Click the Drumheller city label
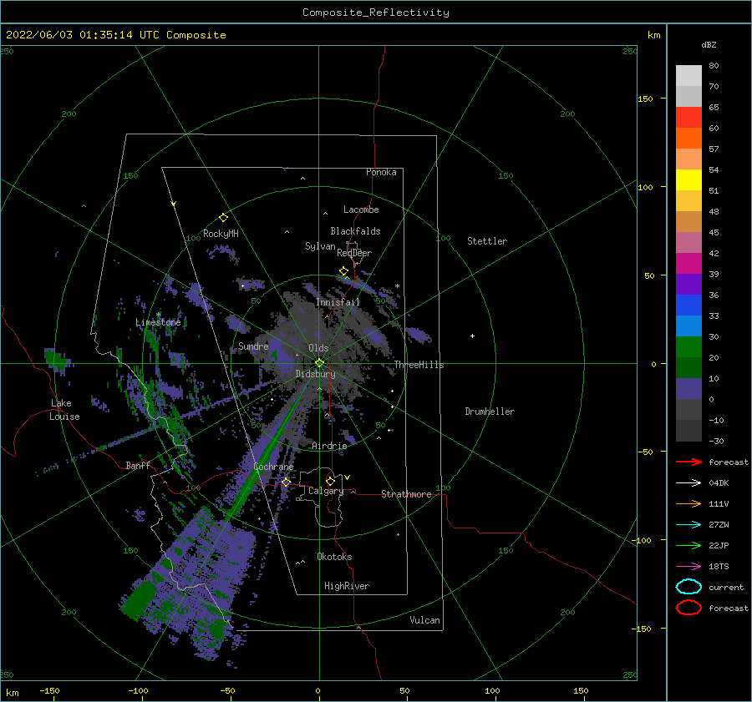This screenshot has width=752, height=702. [490, 412]
